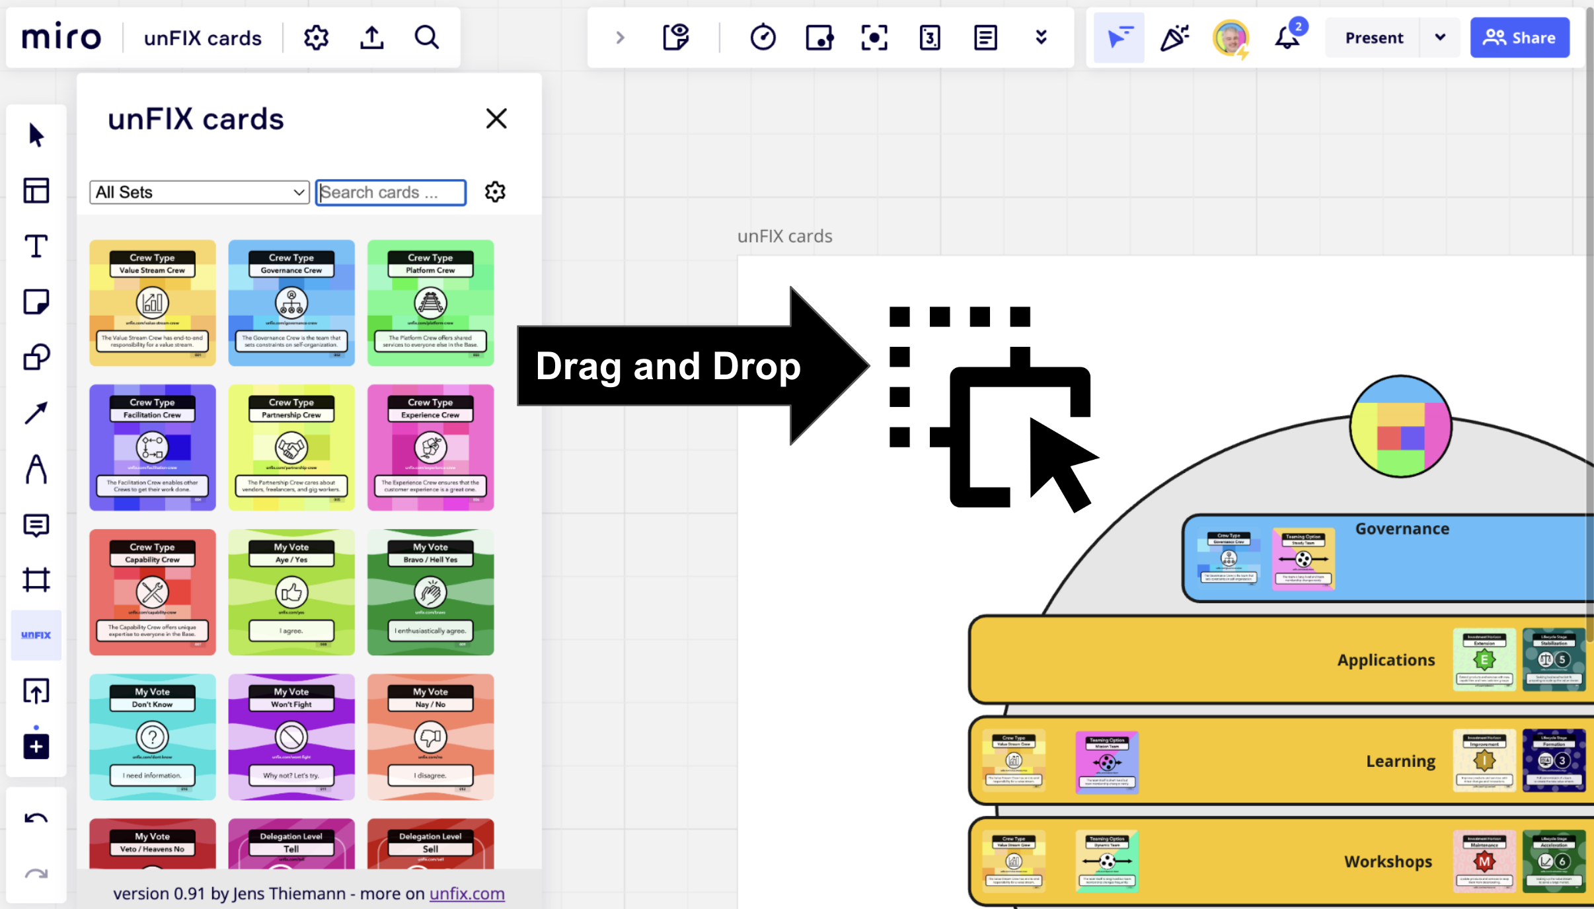Screen dimensions: 1594x909
Task: Select the Won't Fight vote card
Action: (x=291, y=737)
